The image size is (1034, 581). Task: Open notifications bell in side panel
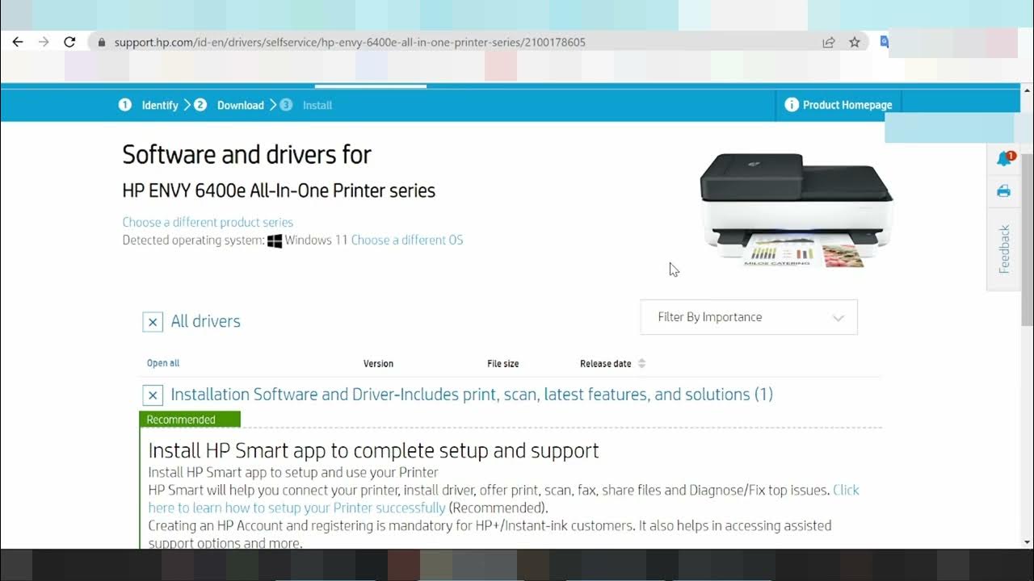coord(1005,158)
